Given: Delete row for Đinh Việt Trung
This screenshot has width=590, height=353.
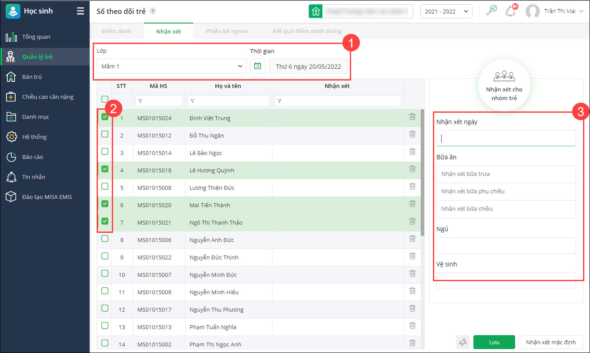Looking at the screenshot, I should pyautogui.click(x=412, y=117).
